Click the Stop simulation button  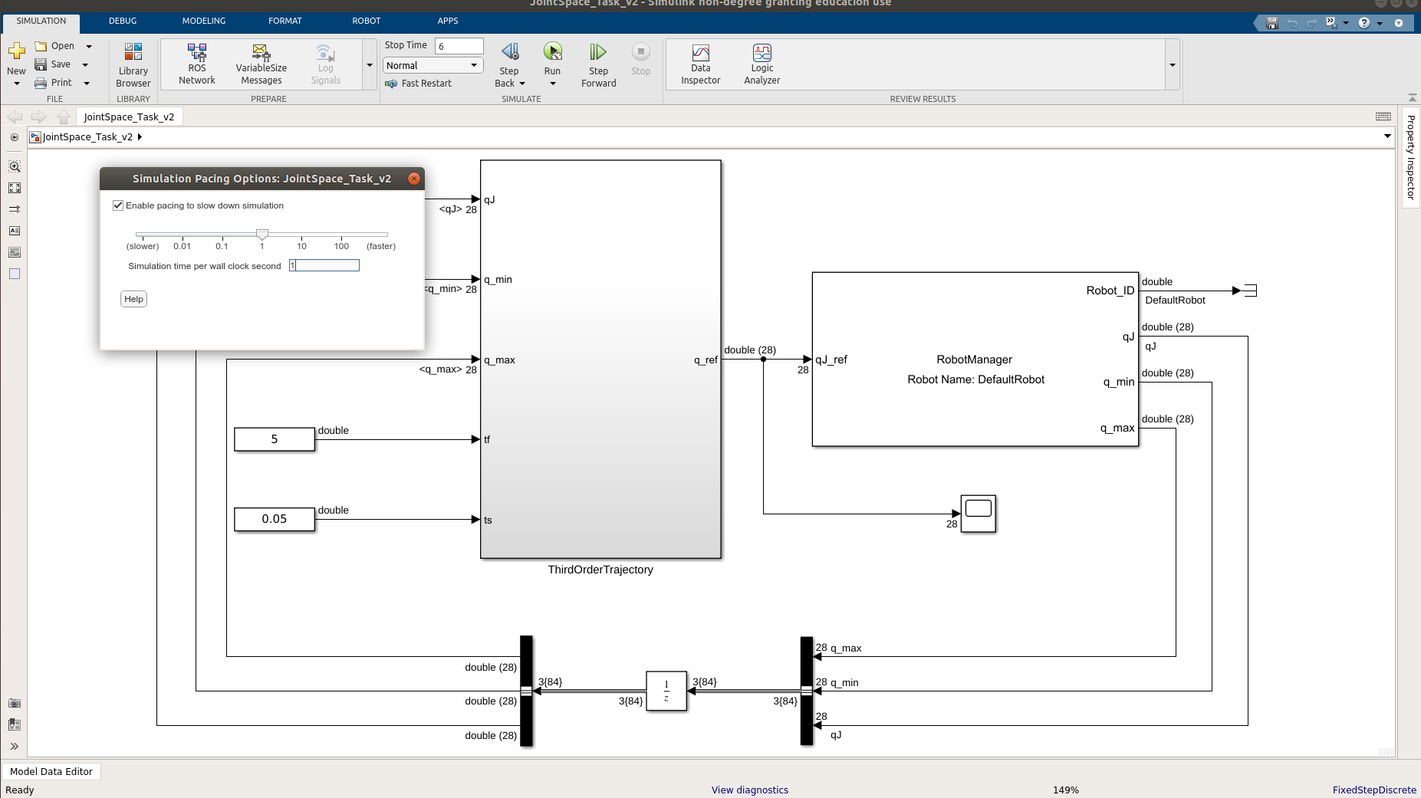click(641, 59)
